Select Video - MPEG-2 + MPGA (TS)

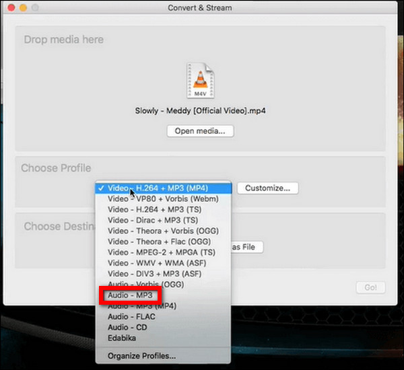tap(164, 252)
